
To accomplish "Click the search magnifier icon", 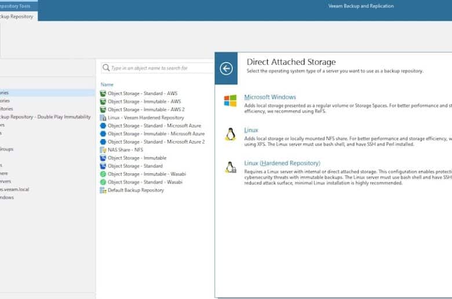I will tap(106, 68).
